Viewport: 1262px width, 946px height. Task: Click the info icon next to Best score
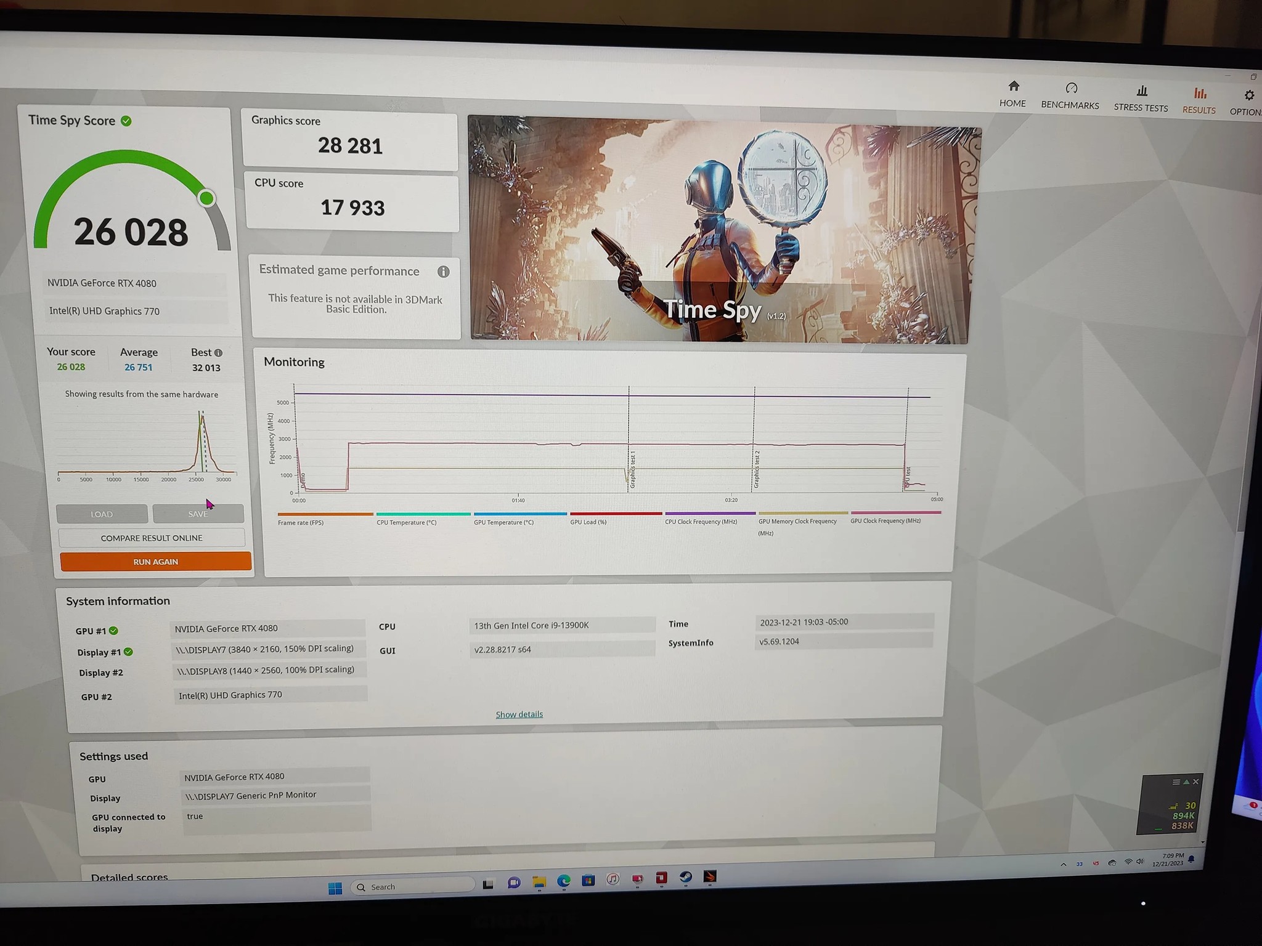pyautogui.click(x=218, y=353)
